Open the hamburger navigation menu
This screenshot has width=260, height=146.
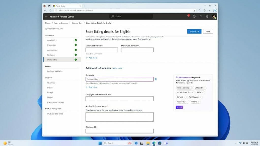point(46,17)
